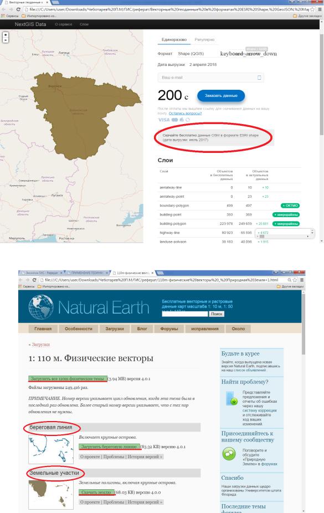Click the Скачать землю download link

[97, 492]
